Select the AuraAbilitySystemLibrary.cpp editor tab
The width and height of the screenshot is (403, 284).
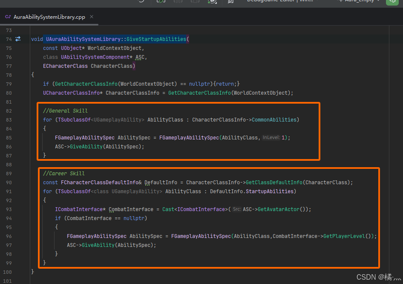pyautogui.click(x=49, y=17)
